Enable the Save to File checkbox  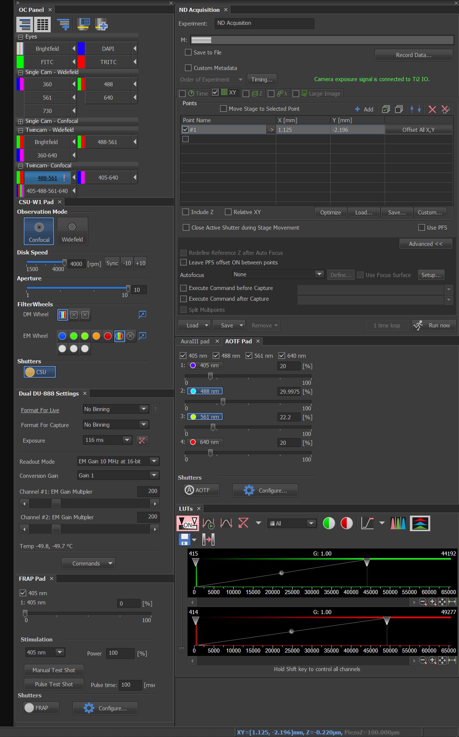point(188,53)
